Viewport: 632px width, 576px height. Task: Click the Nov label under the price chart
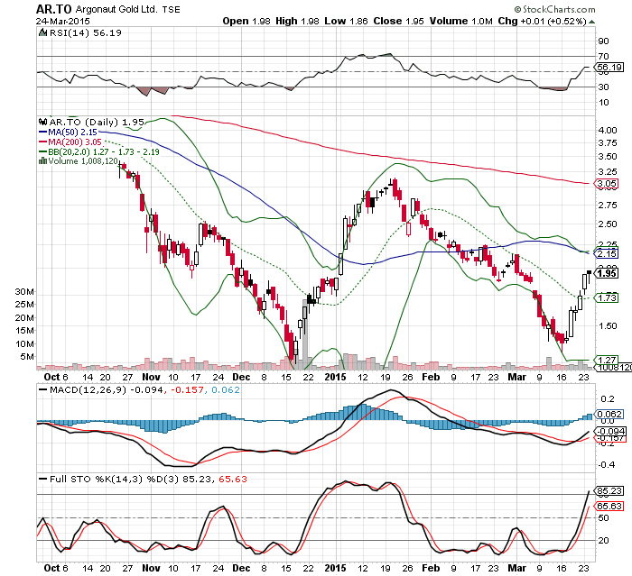(x=151, y=377)
